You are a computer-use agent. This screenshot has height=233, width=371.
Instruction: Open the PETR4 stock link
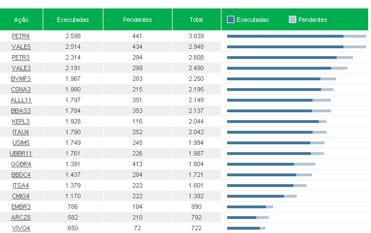coord(21,36)
